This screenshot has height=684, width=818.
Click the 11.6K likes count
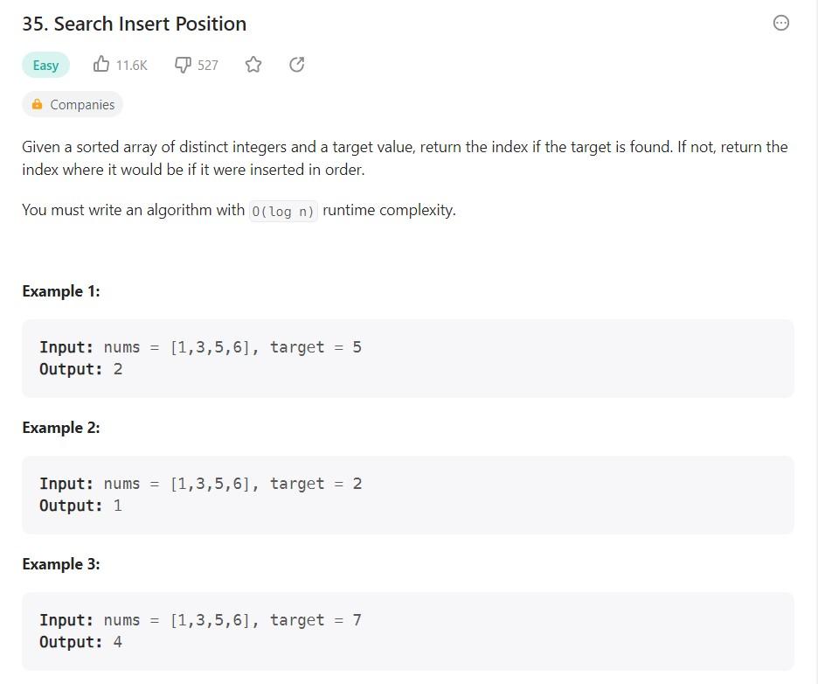[131, 66]
